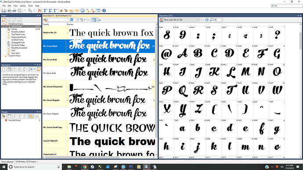Screen dimensions: 303x170
Task: Pin the Views panel with the pushpin
Action: tap(37, 16)
